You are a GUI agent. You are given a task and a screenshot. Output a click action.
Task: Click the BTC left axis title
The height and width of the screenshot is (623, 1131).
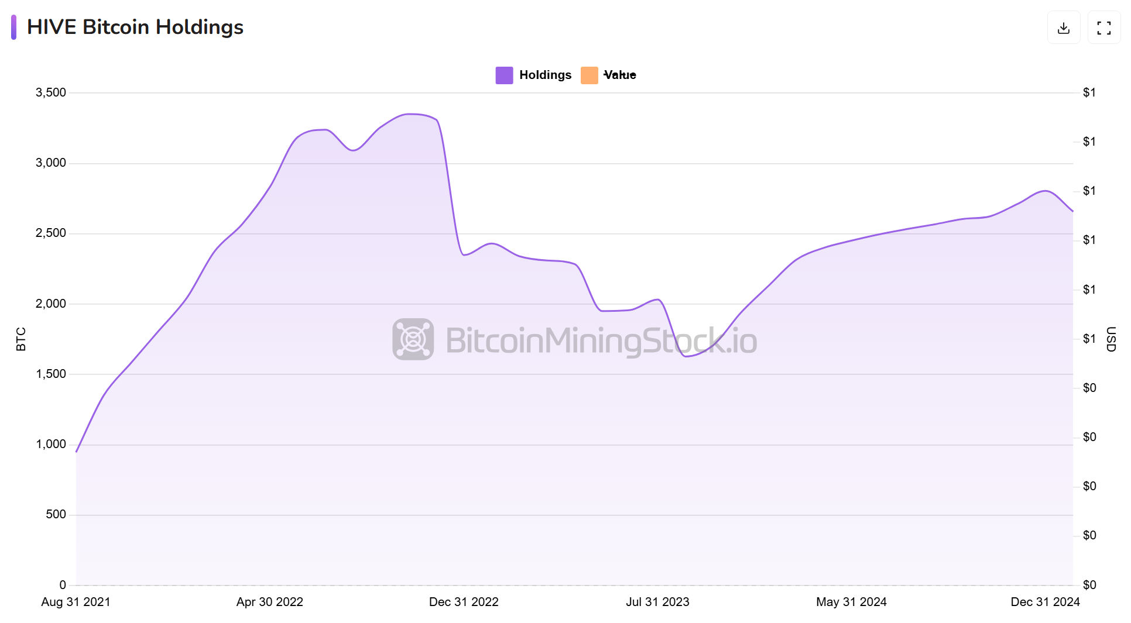pos(21,339)
